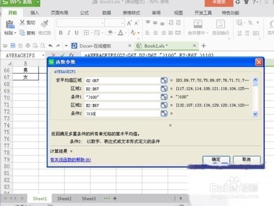This screenshot has width=274, height=206.
Task: Click the dialog scroll up arrow
Action: [255, 80]
